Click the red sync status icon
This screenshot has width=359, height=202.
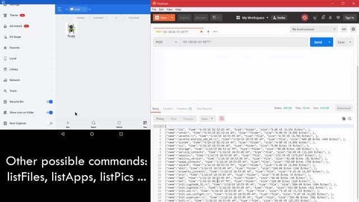point(305,17)
